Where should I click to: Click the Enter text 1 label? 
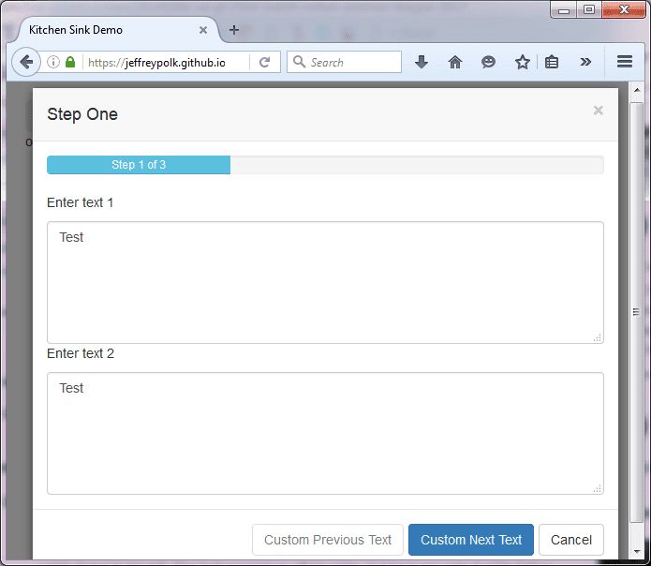(x=81, y=202)
